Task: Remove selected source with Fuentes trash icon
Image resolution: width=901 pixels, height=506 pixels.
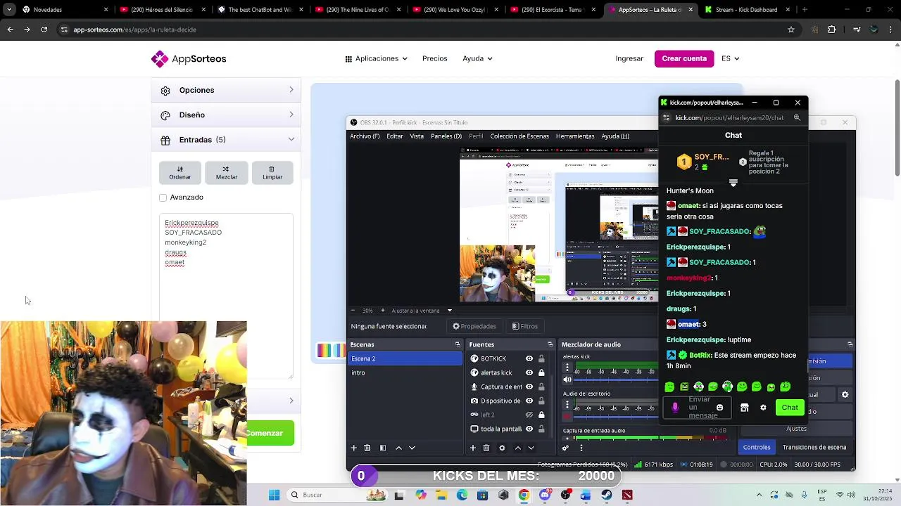Action: [486, 448]
